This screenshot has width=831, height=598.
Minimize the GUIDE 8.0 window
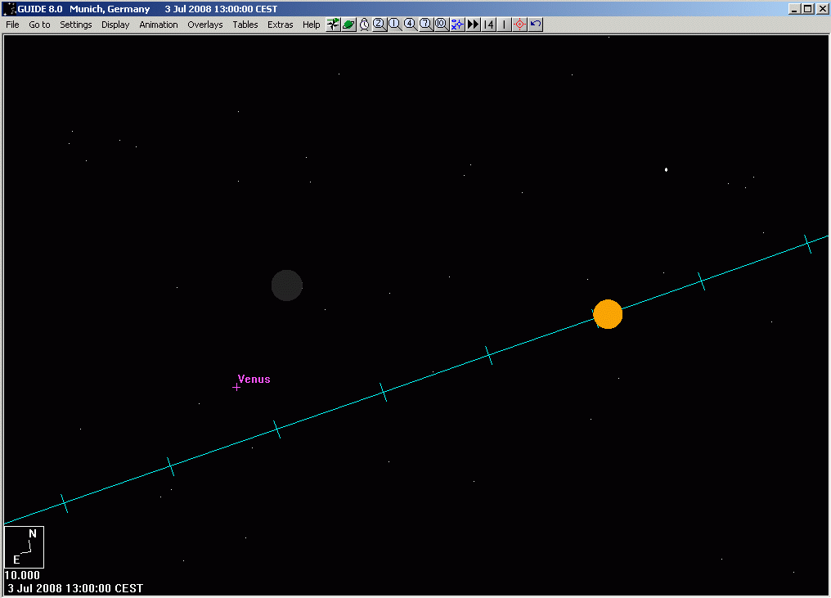tap(794, 9)
